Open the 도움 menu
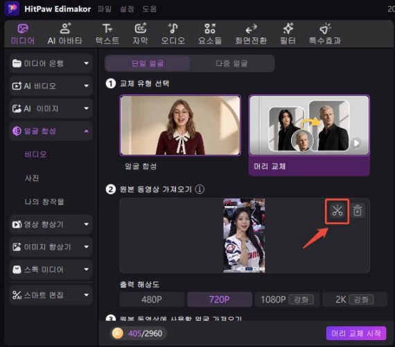The image size is (395, 347). pyautogui.click(x=150, y=9)
